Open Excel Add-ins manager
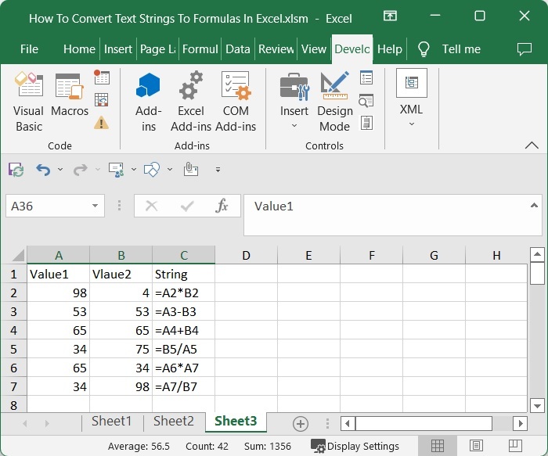Viewport: 548px width, 456px height. click(x=191, y=100)
